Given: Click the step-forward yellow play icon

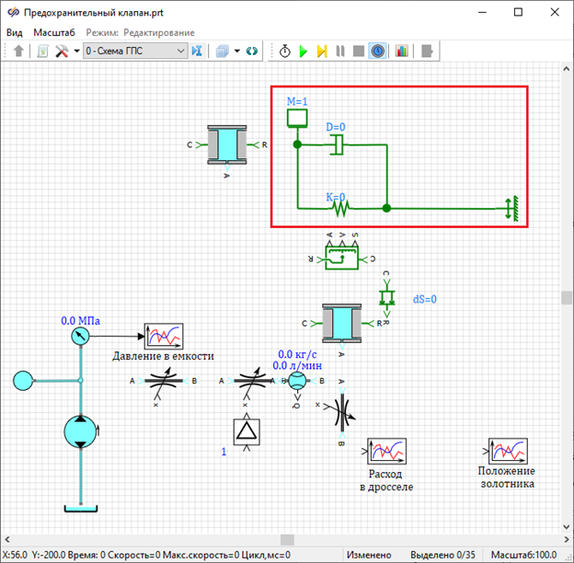Looking at the screenshot, I should point(322,52).
